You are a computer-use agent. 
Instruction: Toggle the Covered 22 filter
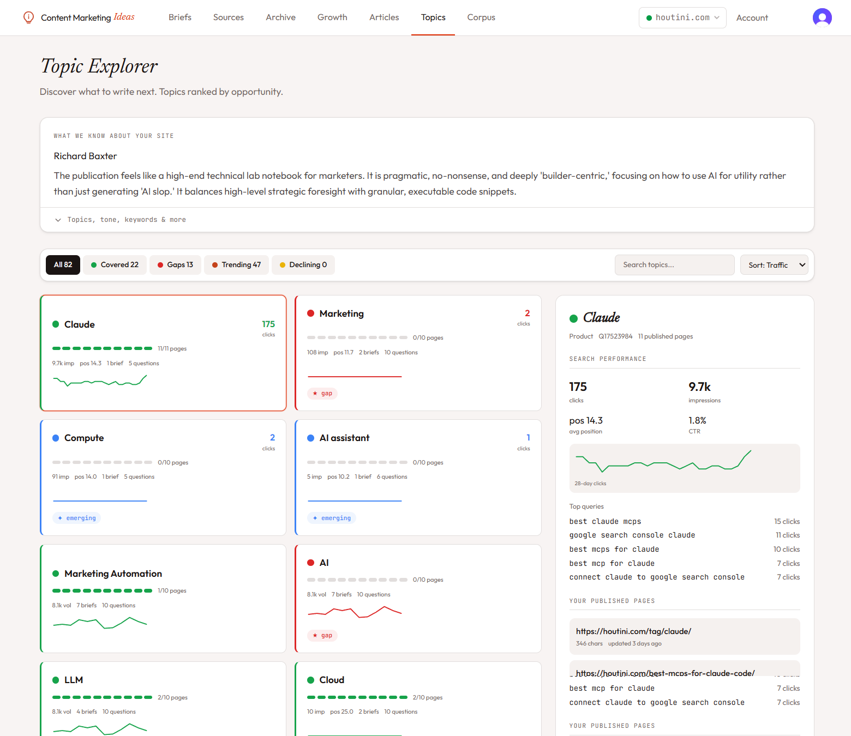(x=115, y=264)
